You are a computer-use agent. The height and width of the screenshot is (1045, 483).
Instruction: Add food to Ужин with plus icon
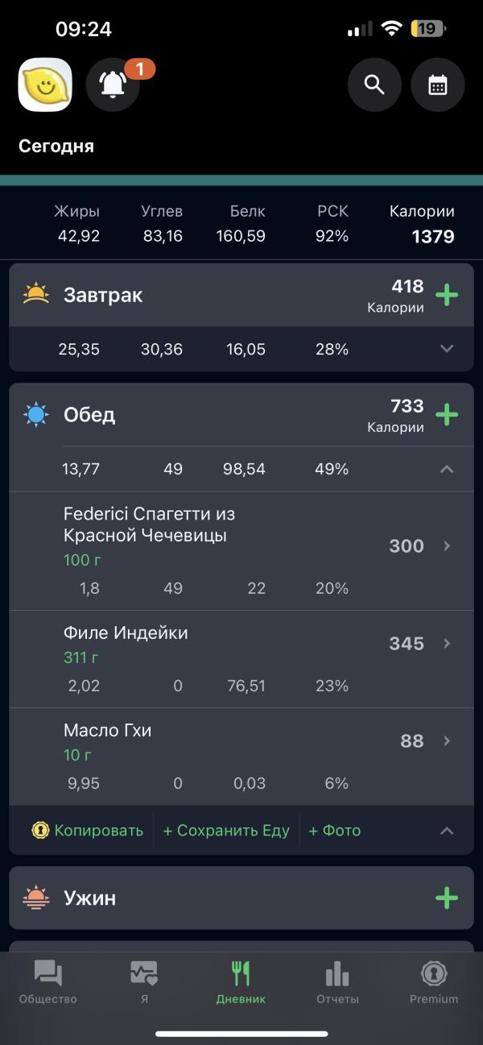pyautogui.click(x=447, y=898)
